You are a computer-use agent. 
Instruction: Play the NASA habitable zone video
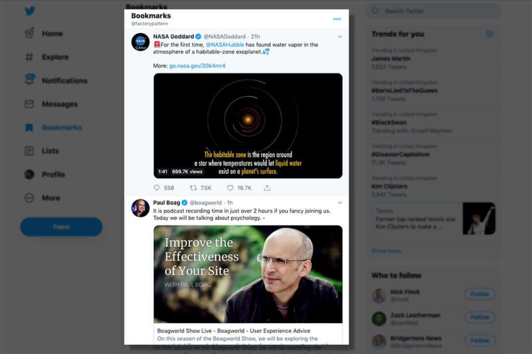pyautogui.click(x=248, y=126)
